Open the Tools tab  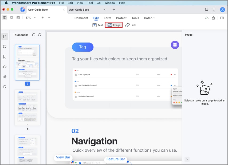tap(135, 18)
